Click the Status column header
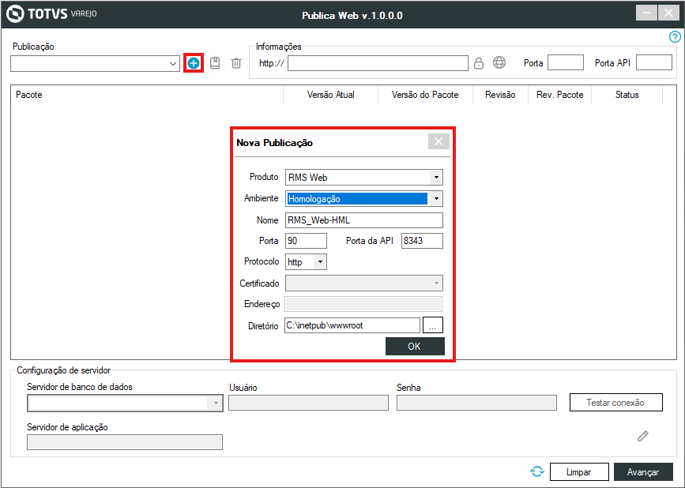This screenshot has width=685, height=488. pos(627,95)
